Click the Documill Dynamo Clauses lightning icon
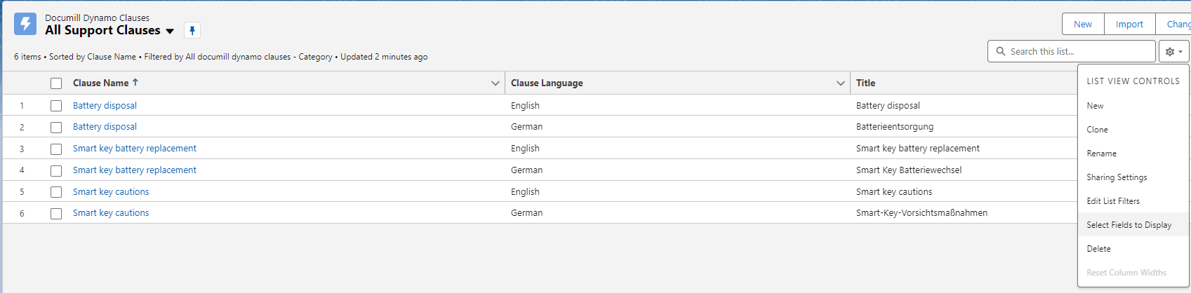The width and height of the screenshot is (1191, 293). click(x=25, y=24)
